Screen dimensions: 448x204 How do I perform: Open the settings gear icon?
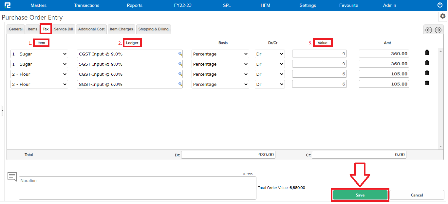click(x=443, y=16)
